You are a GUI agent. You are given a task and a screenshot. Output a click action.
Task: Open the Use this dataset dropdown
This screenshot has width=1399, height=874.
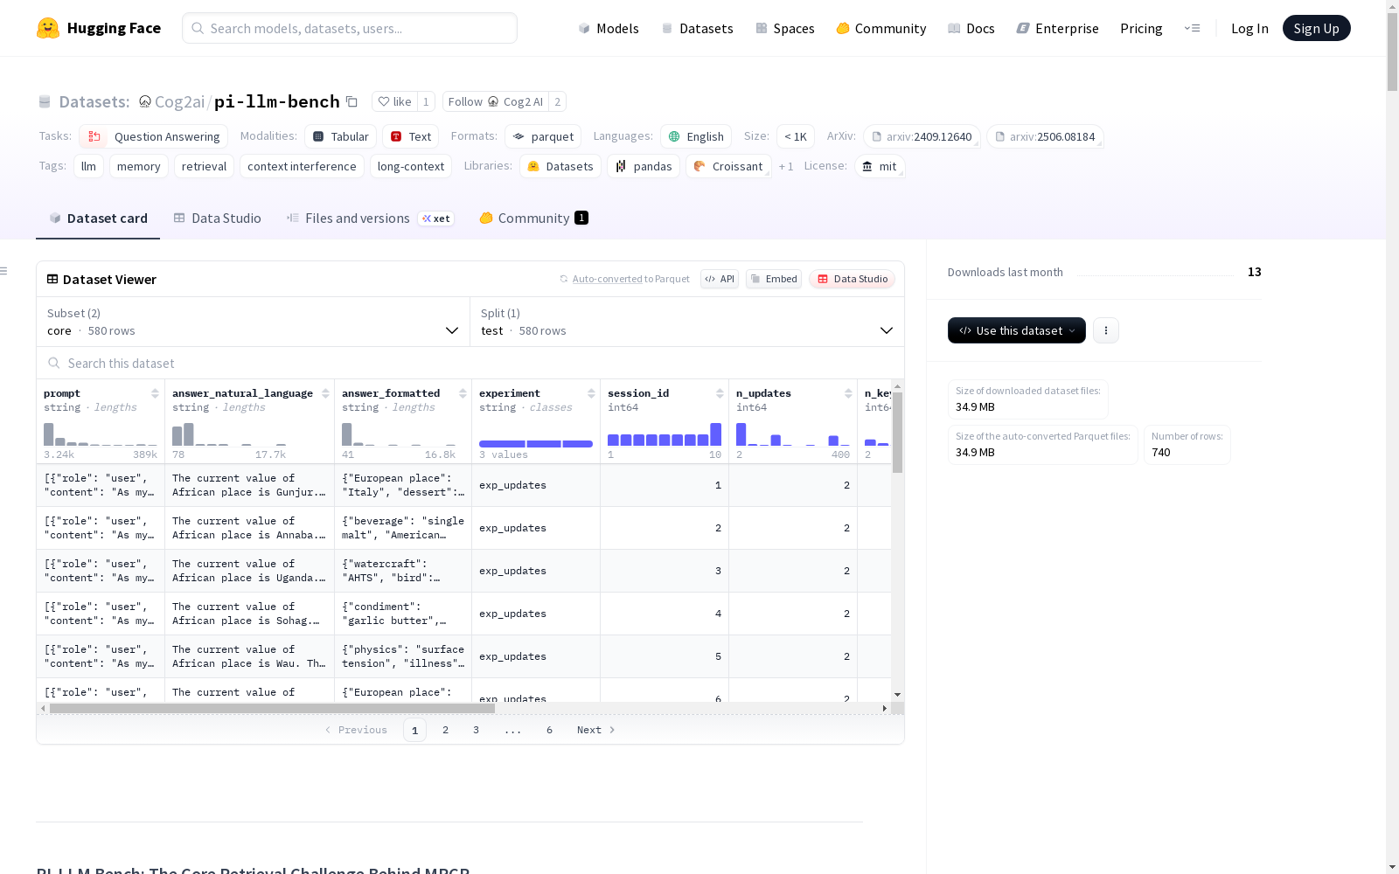(1017, 330)
